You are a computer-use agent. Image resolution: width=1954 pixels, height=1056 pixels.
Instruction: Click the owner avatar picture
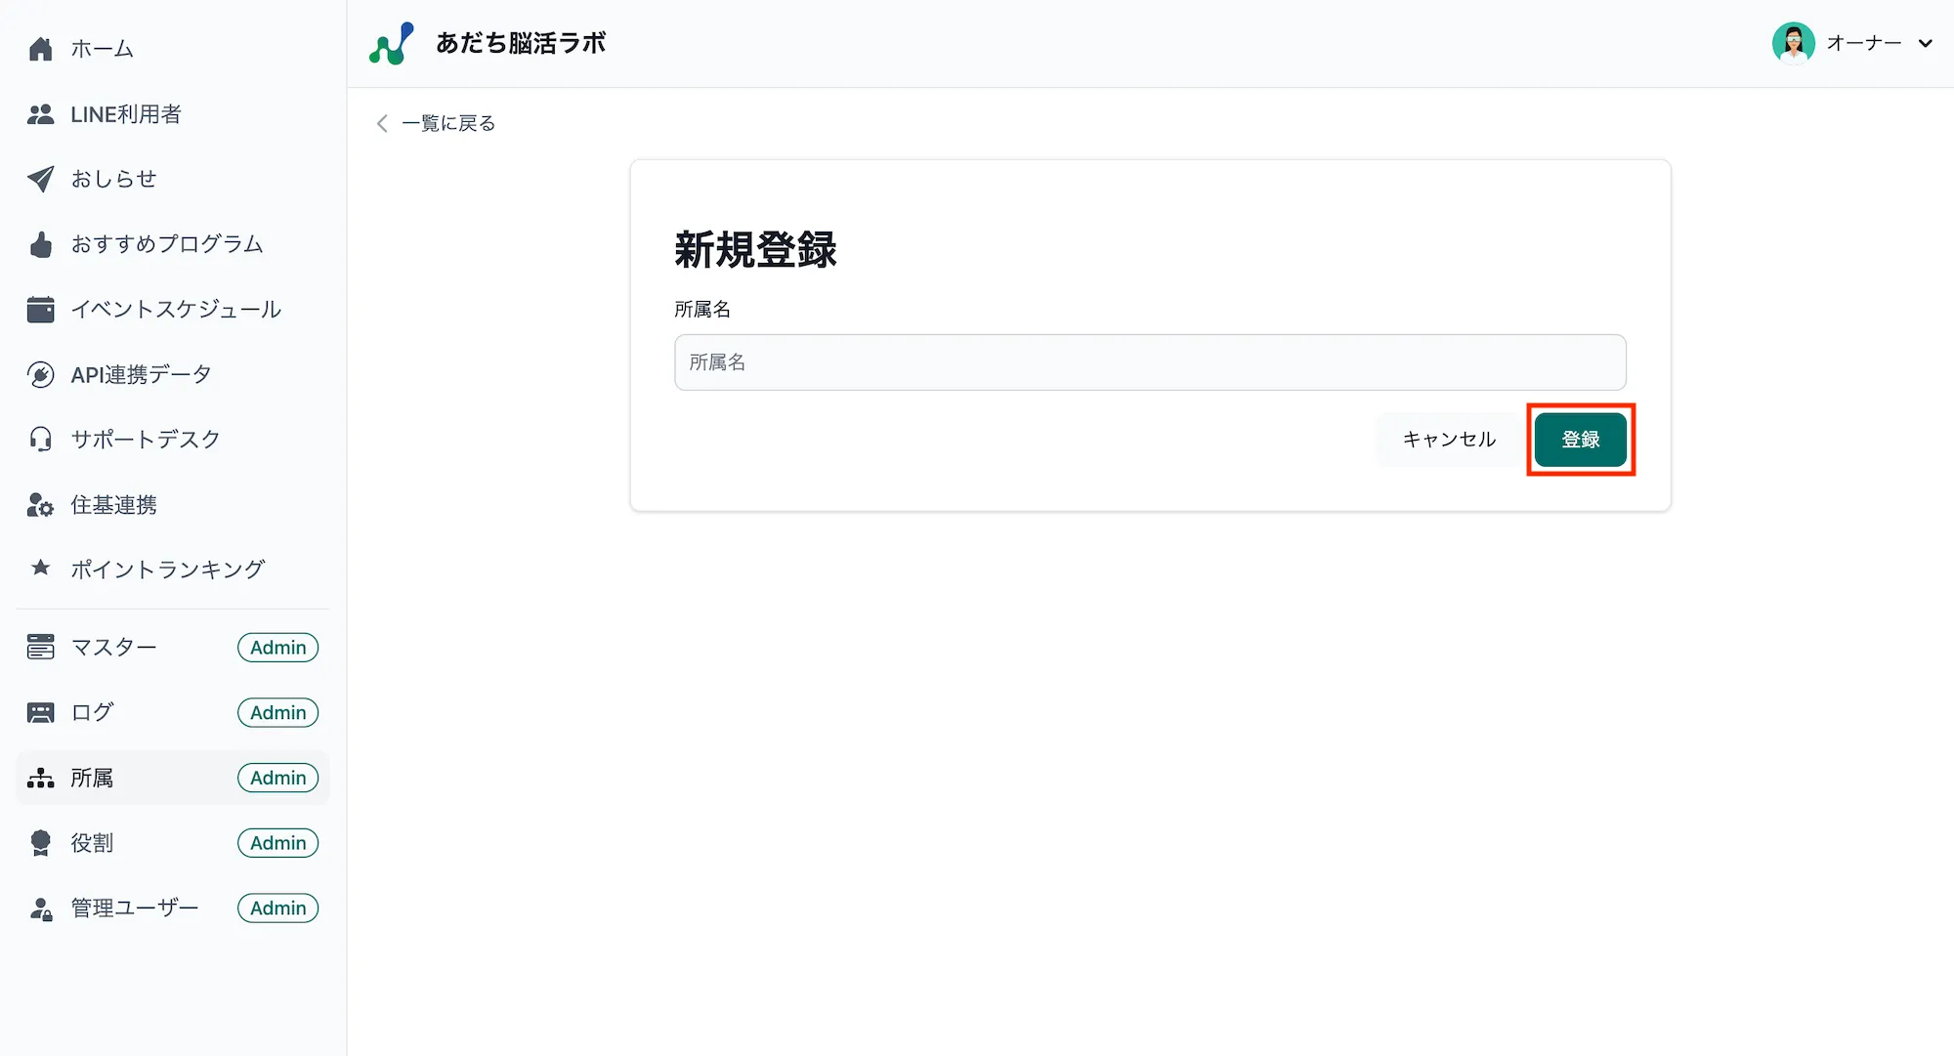pos(1793,43)
